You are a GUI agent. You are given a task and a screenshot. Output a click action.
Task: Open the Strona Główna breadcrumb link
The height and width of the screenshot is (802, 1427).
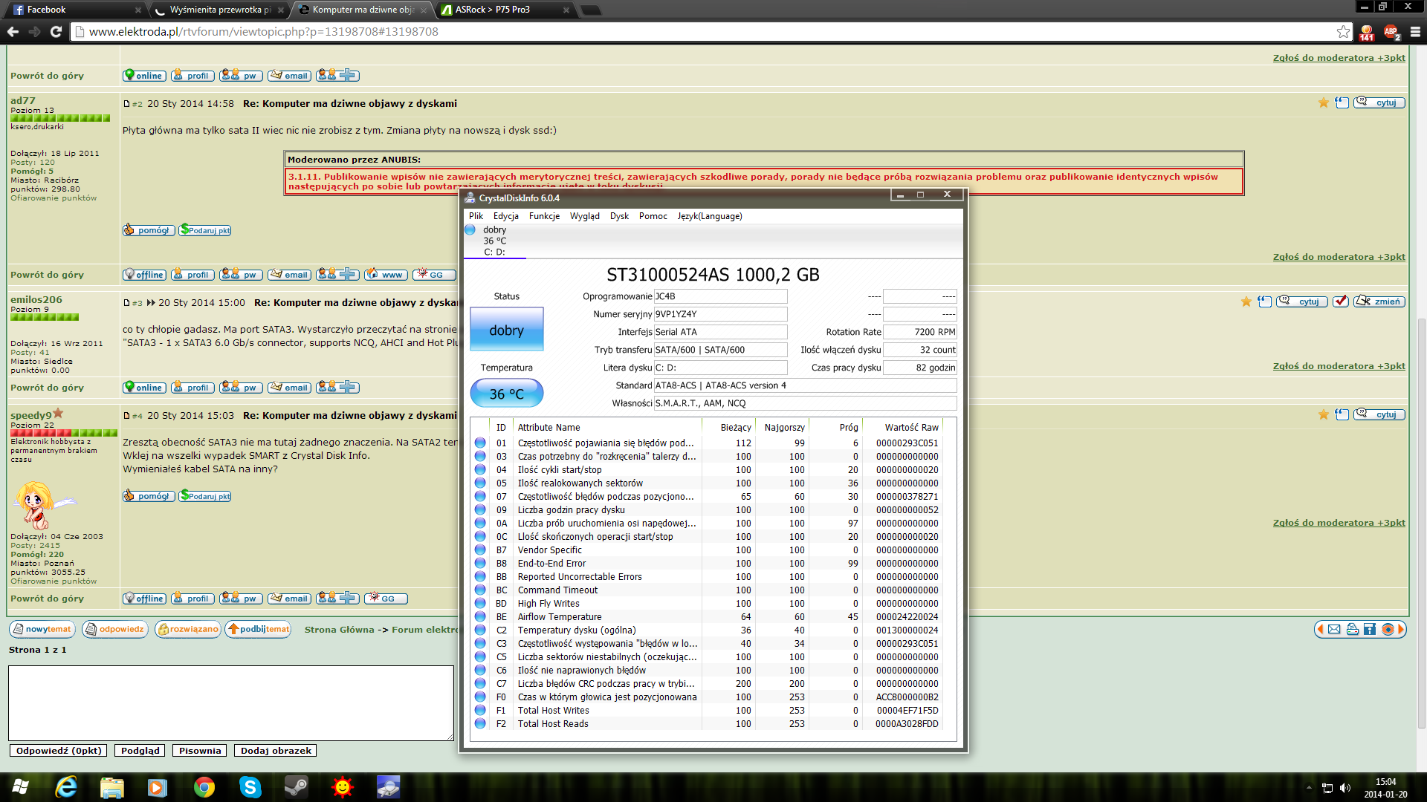point(340,630)
